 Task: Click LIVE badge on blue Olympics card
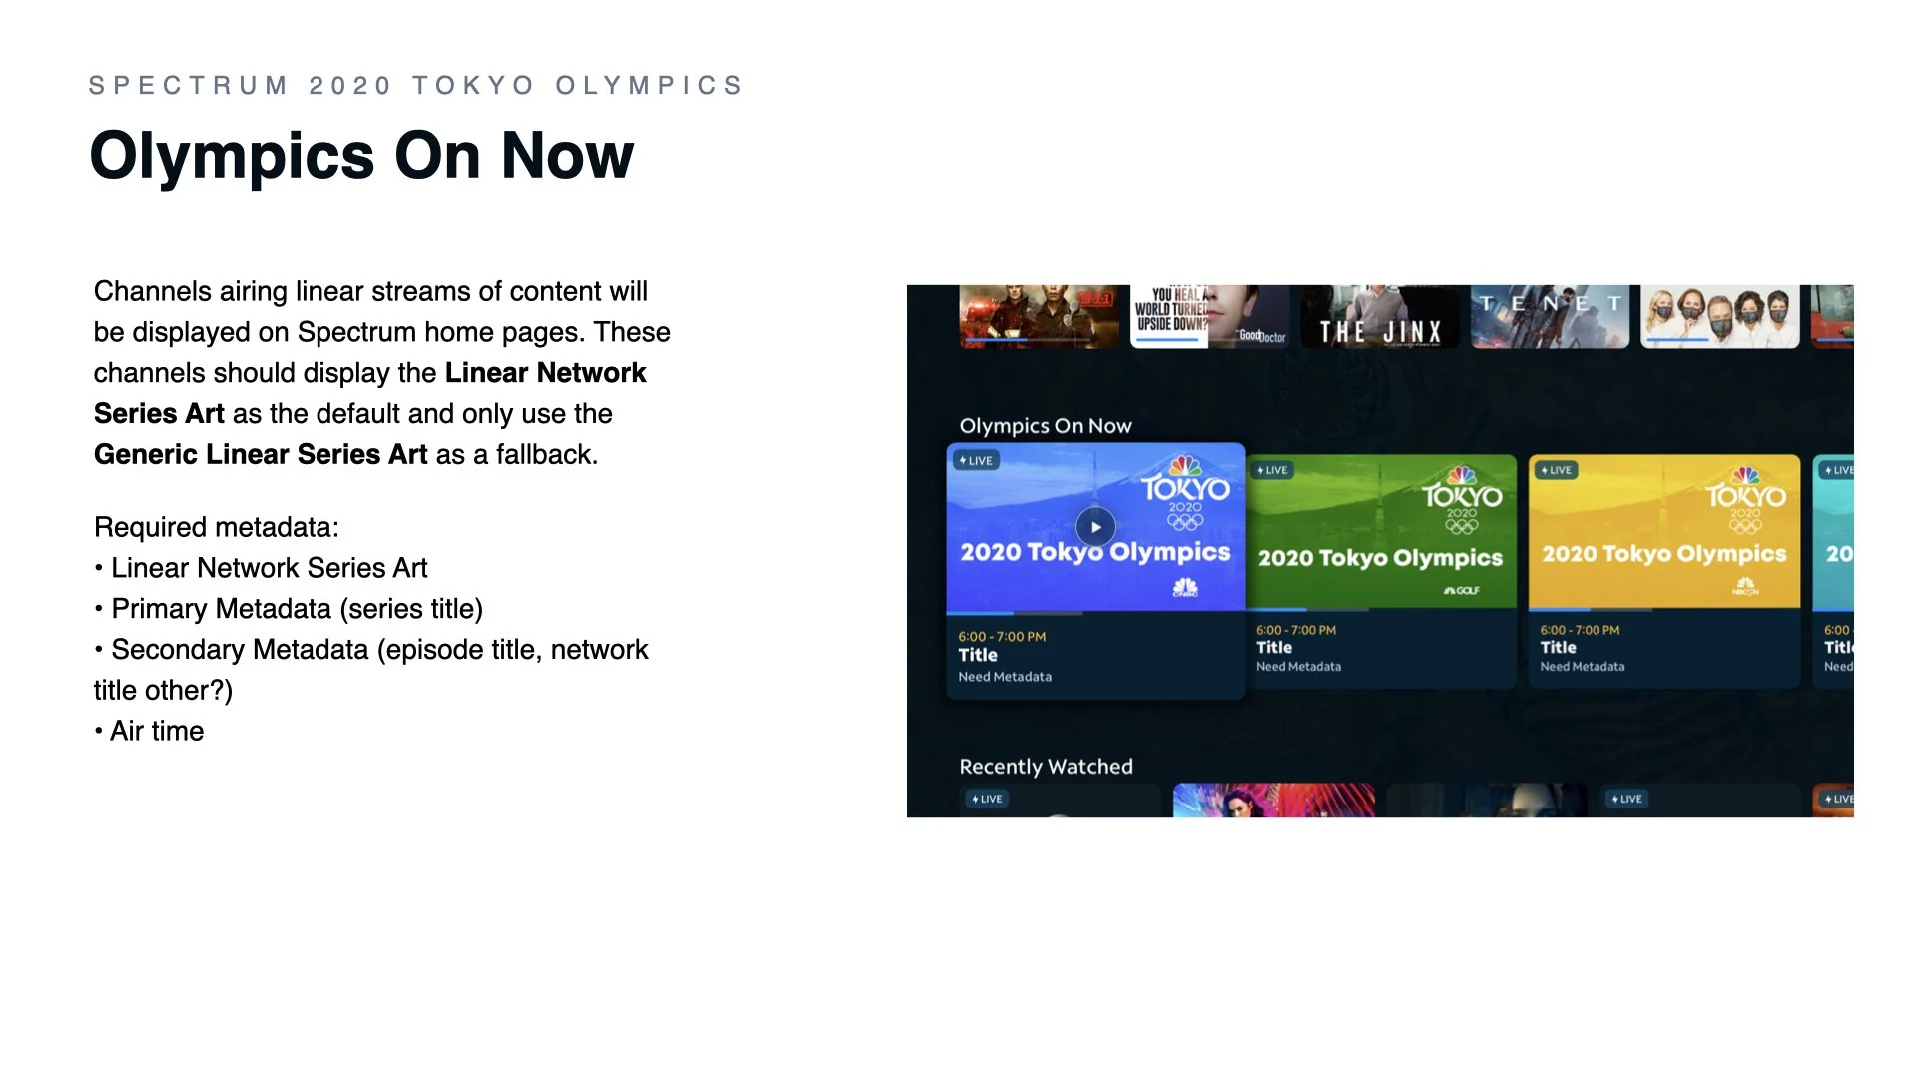[x=976, y=461]
